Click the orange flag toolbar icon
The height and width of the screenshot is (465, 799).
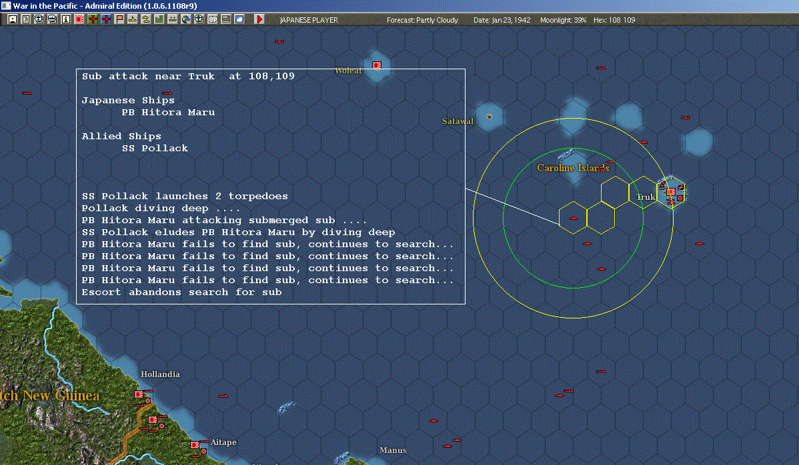119,19
